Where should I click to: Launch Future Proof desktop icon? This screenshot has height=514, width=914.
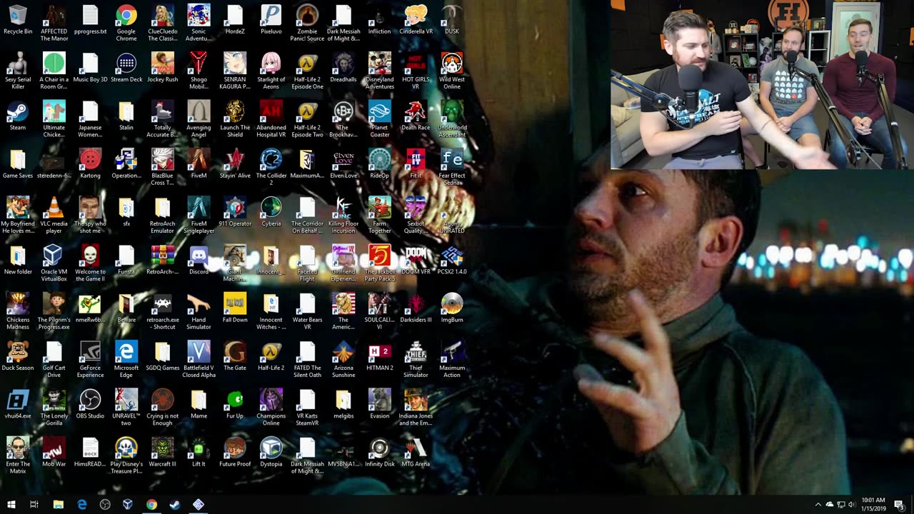click(x=235, y=453)
